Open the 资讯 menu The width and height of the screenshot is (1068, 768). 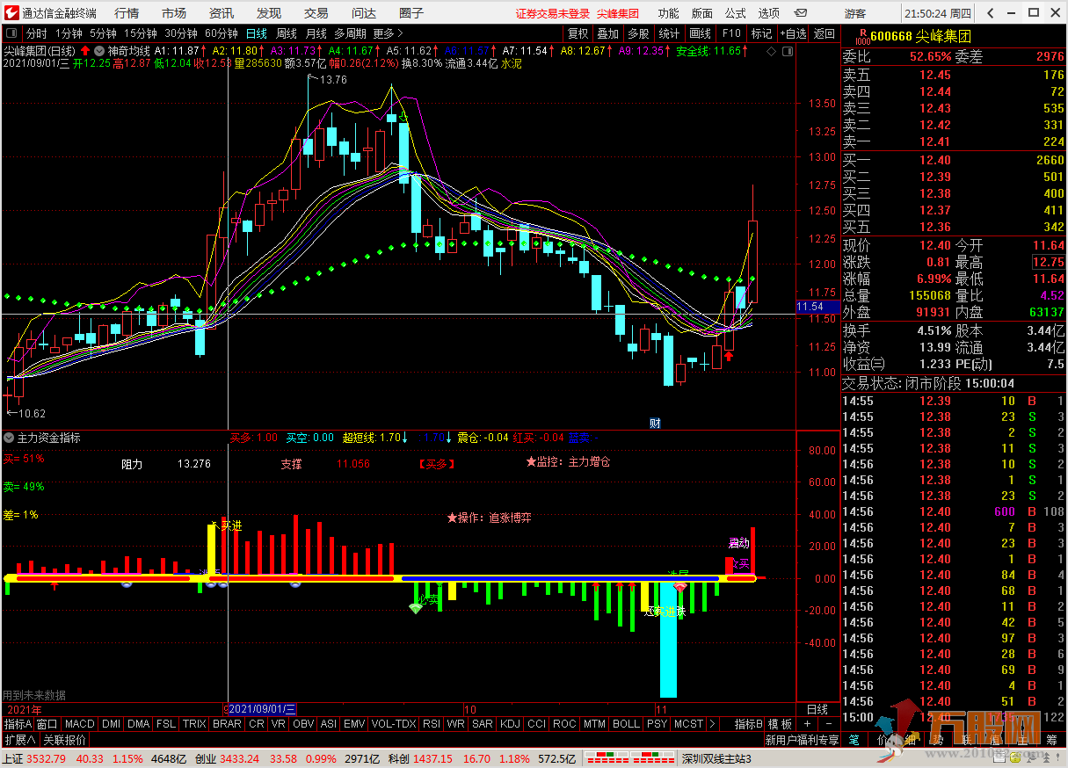pos(222,13)
